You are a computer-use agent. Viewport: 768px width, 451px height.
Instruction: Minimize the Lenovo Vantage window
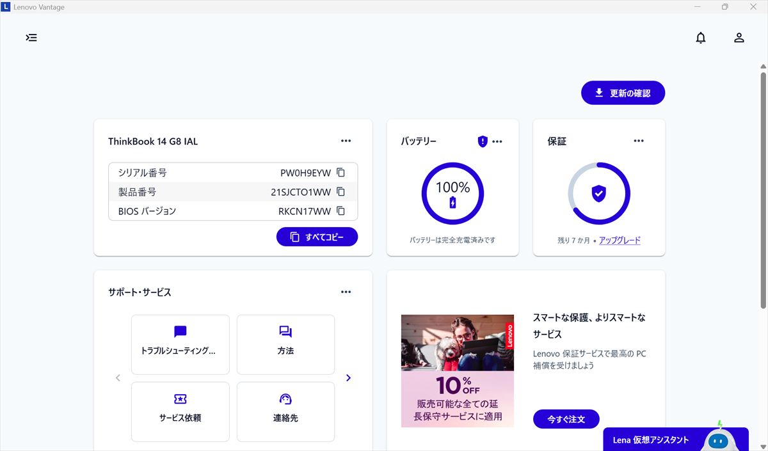698,7
